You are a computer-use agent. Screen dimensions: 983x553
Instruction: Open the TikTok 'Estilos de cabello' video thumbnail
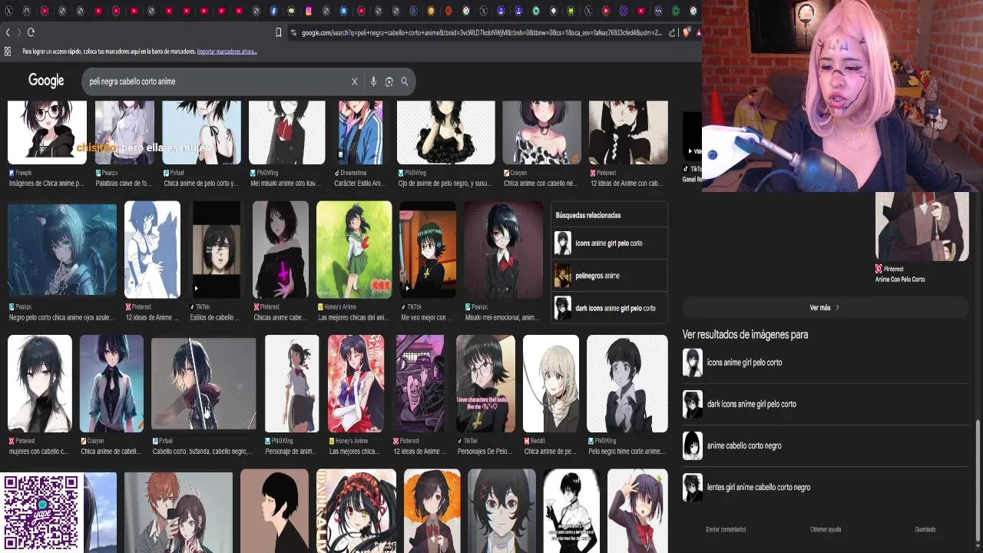pos(217,250)
